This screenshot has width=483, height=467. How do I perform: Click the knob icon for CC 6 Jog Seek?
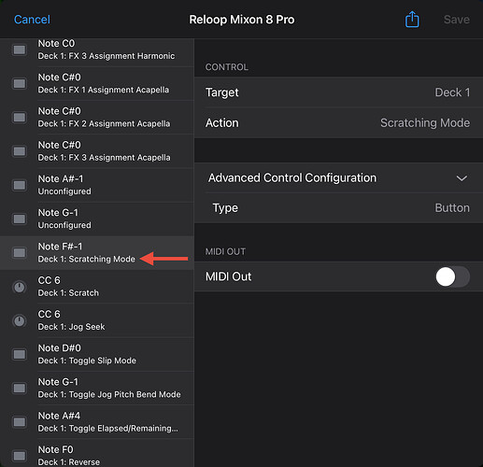20,320
